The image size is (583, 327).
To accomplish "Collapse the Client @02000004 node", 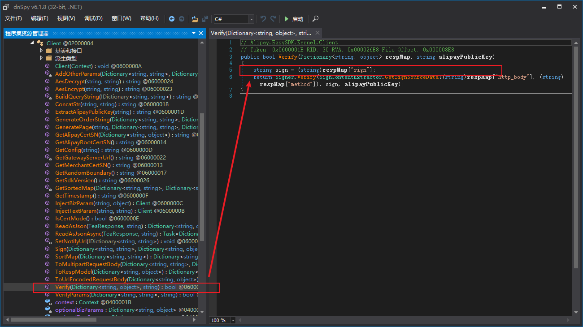I will point(32,43).
